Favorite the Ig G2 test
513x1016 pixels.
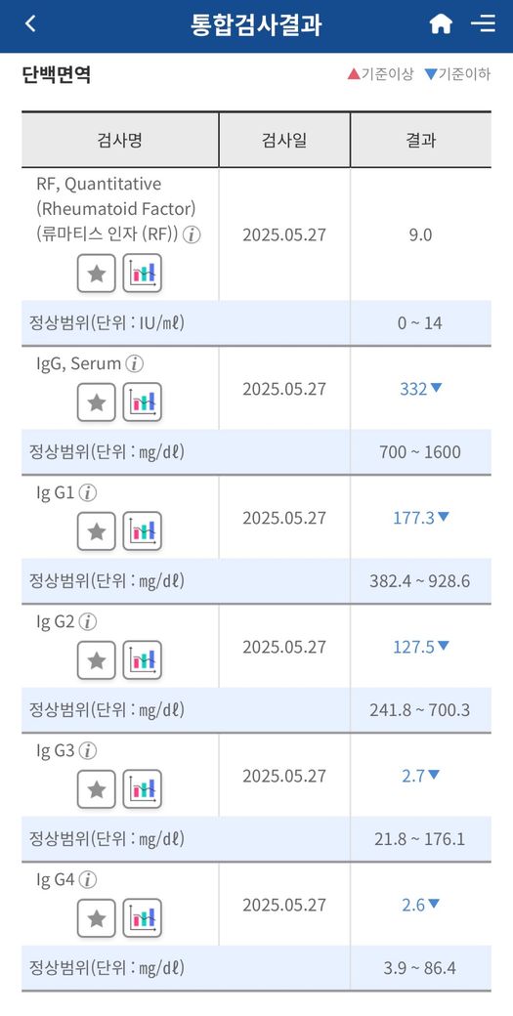(x=97, y=660)
